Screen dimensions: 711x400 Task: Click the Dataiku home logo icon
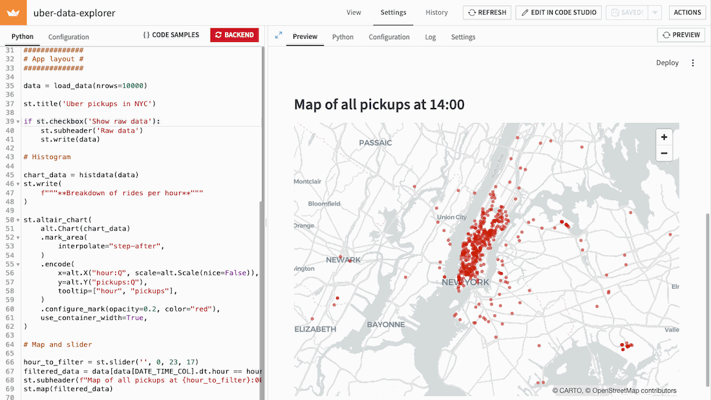click(x=13, y=12)
